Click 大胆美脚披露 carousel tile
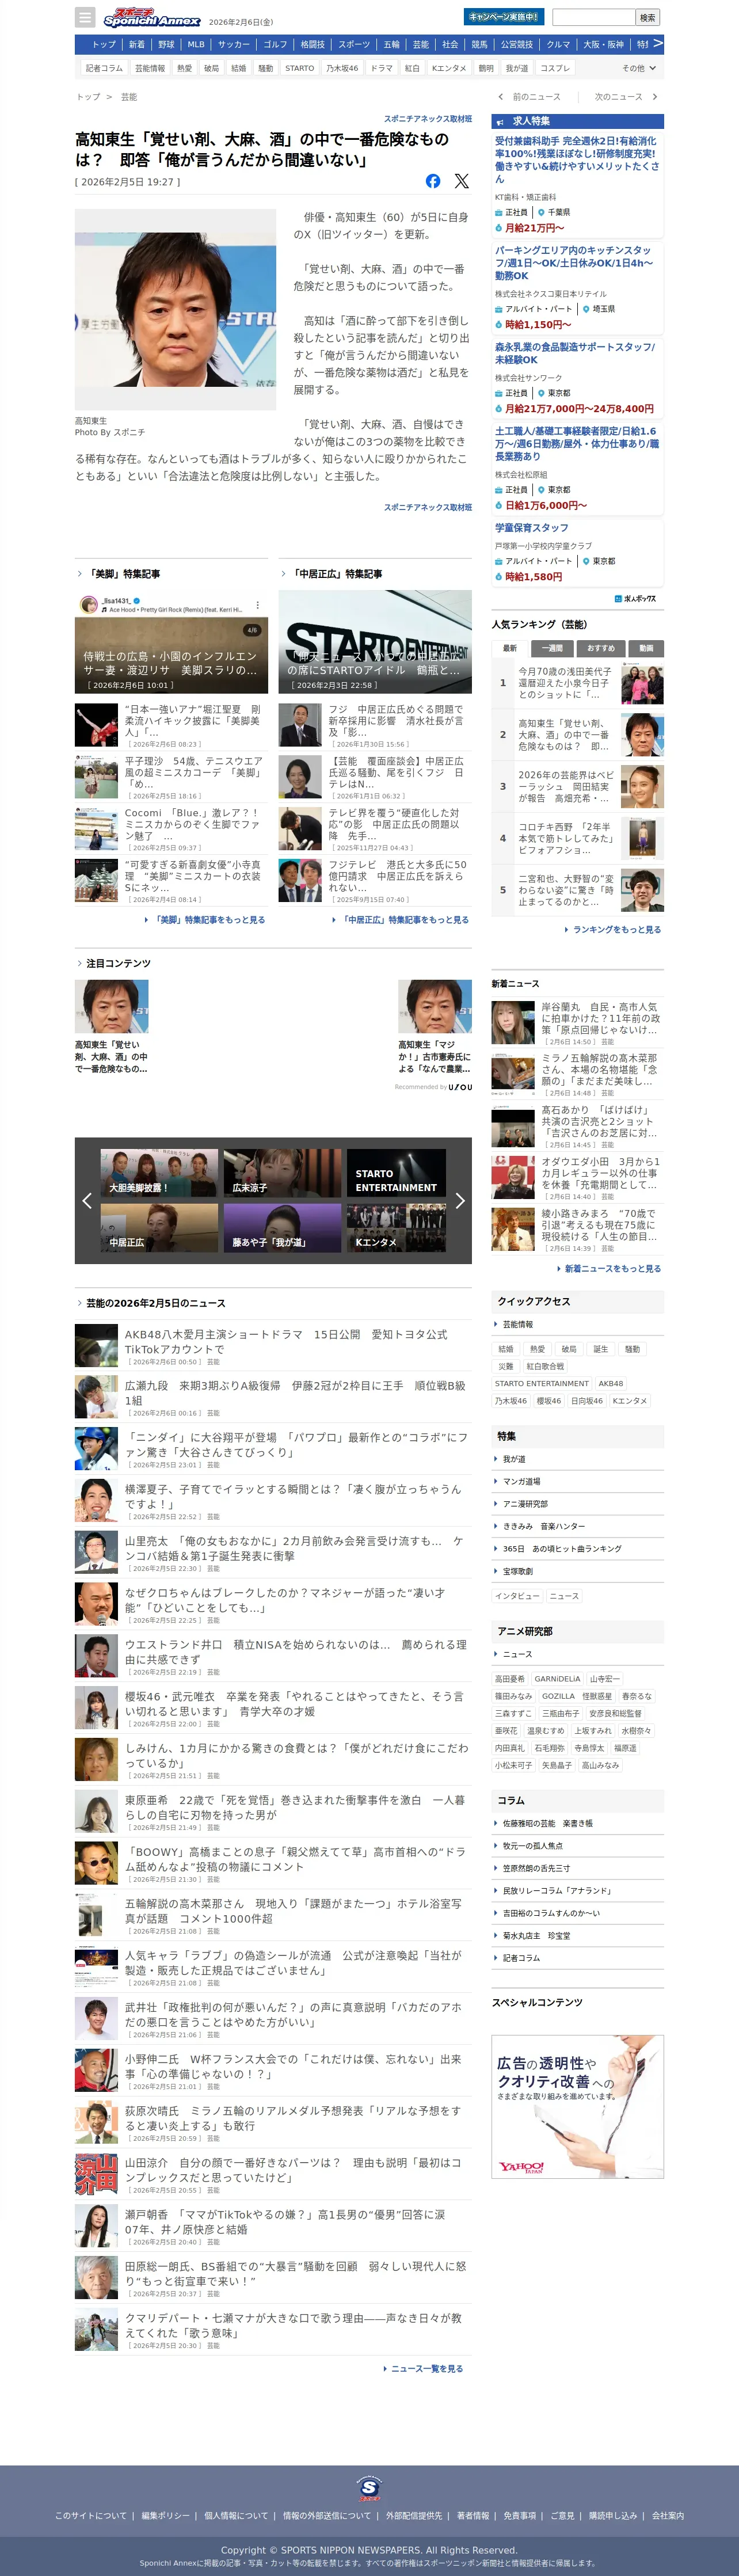This screenshot has width=739, height=2576. click(159, 1173)
